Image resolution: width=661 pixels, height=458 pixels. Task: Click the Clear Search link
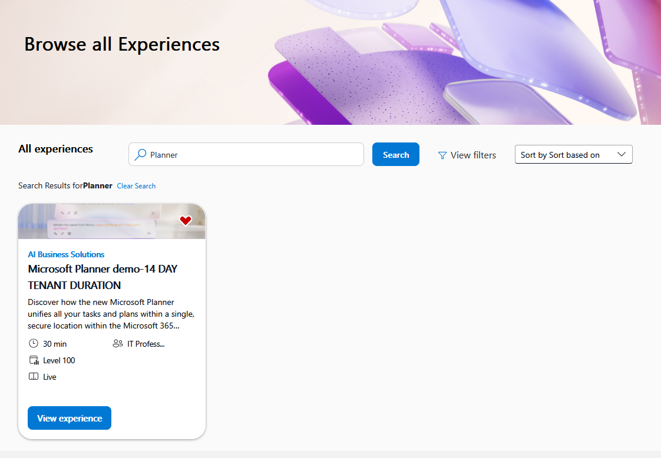pos(136,186)
